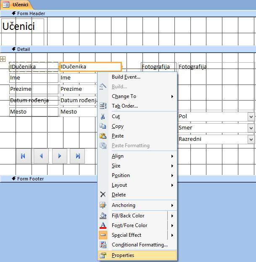The width and height of the screenshot is (256, 262).
Task: Go to last record navigation button
Action: click(77, 156)
